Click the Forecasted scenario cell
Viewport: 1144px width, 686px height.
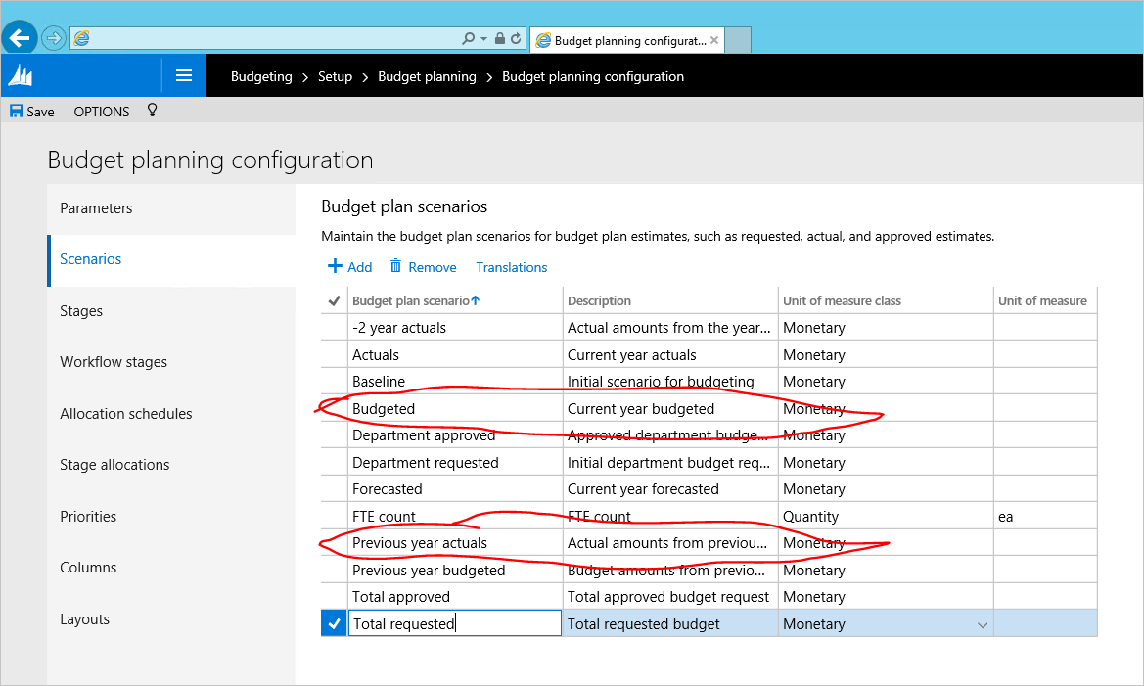point(455,489)
